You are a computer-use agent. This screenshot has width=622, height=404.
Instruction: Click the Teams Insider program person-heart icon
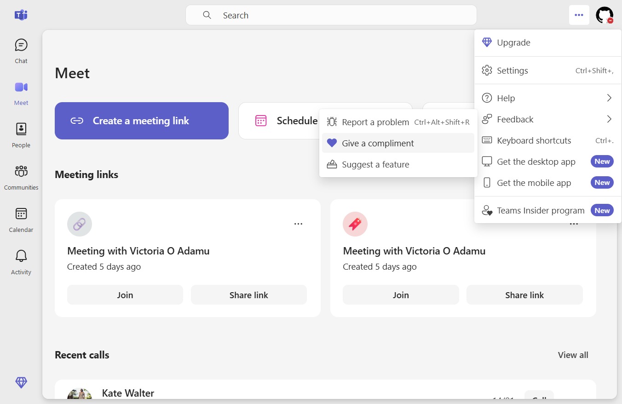click(x=487, y=210)
